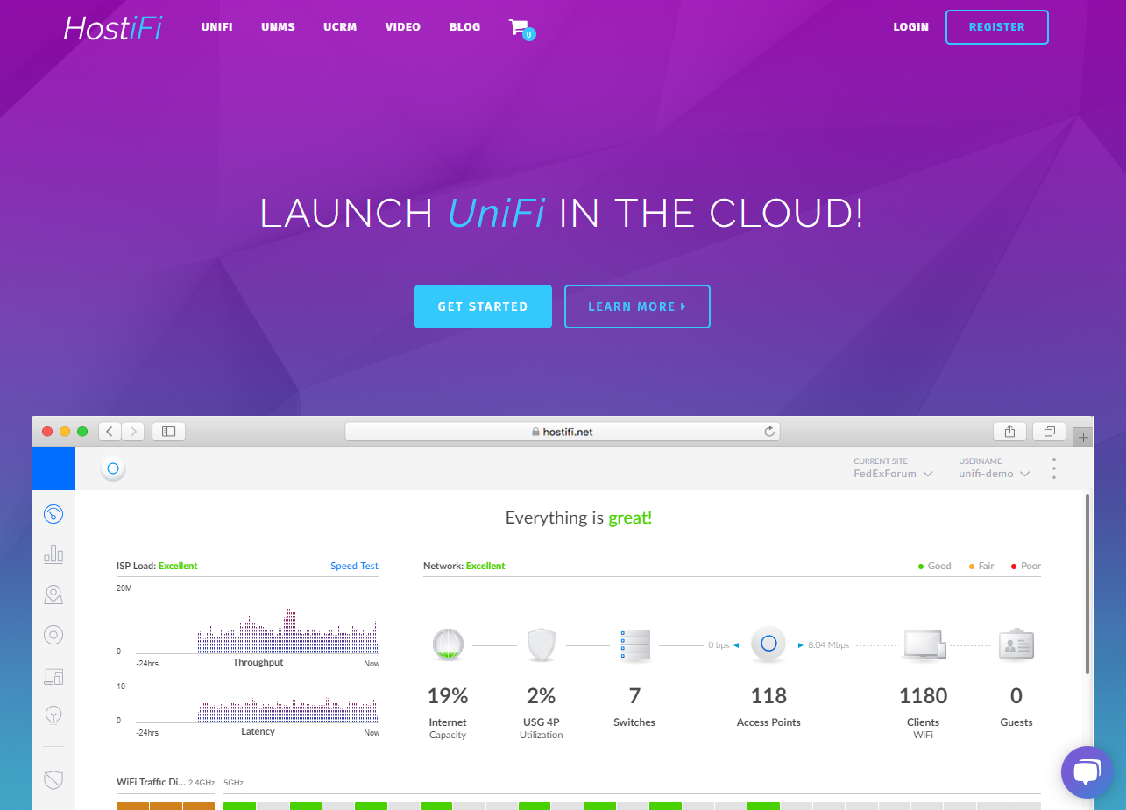Open the clients sidebar icon

click(x=53, y=676)
